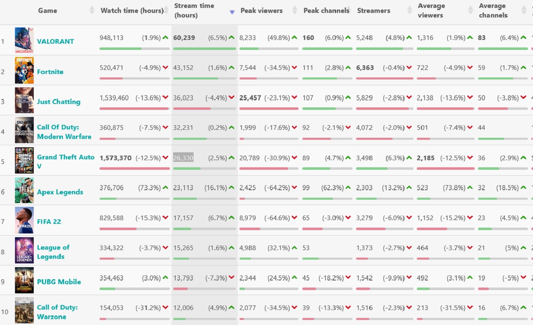The image size is (533, 325).
Task: Click VALORANT peak channels value 160
Action: 308,37
